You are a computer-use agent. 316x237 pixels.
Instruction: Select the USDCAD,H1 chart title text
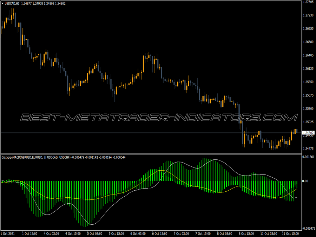coord(12,4)
